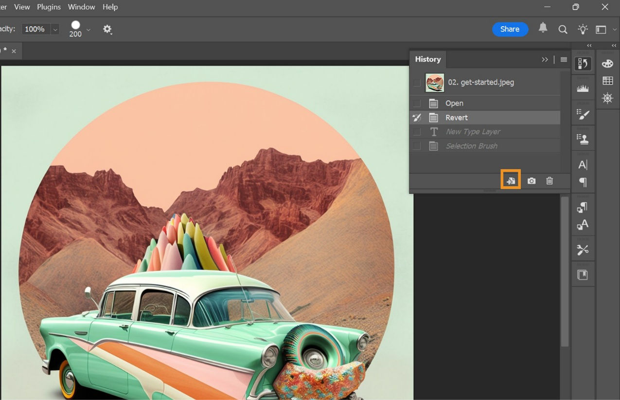Open the Histogram panel
The image size is (620, 400).
click(583, 87)
